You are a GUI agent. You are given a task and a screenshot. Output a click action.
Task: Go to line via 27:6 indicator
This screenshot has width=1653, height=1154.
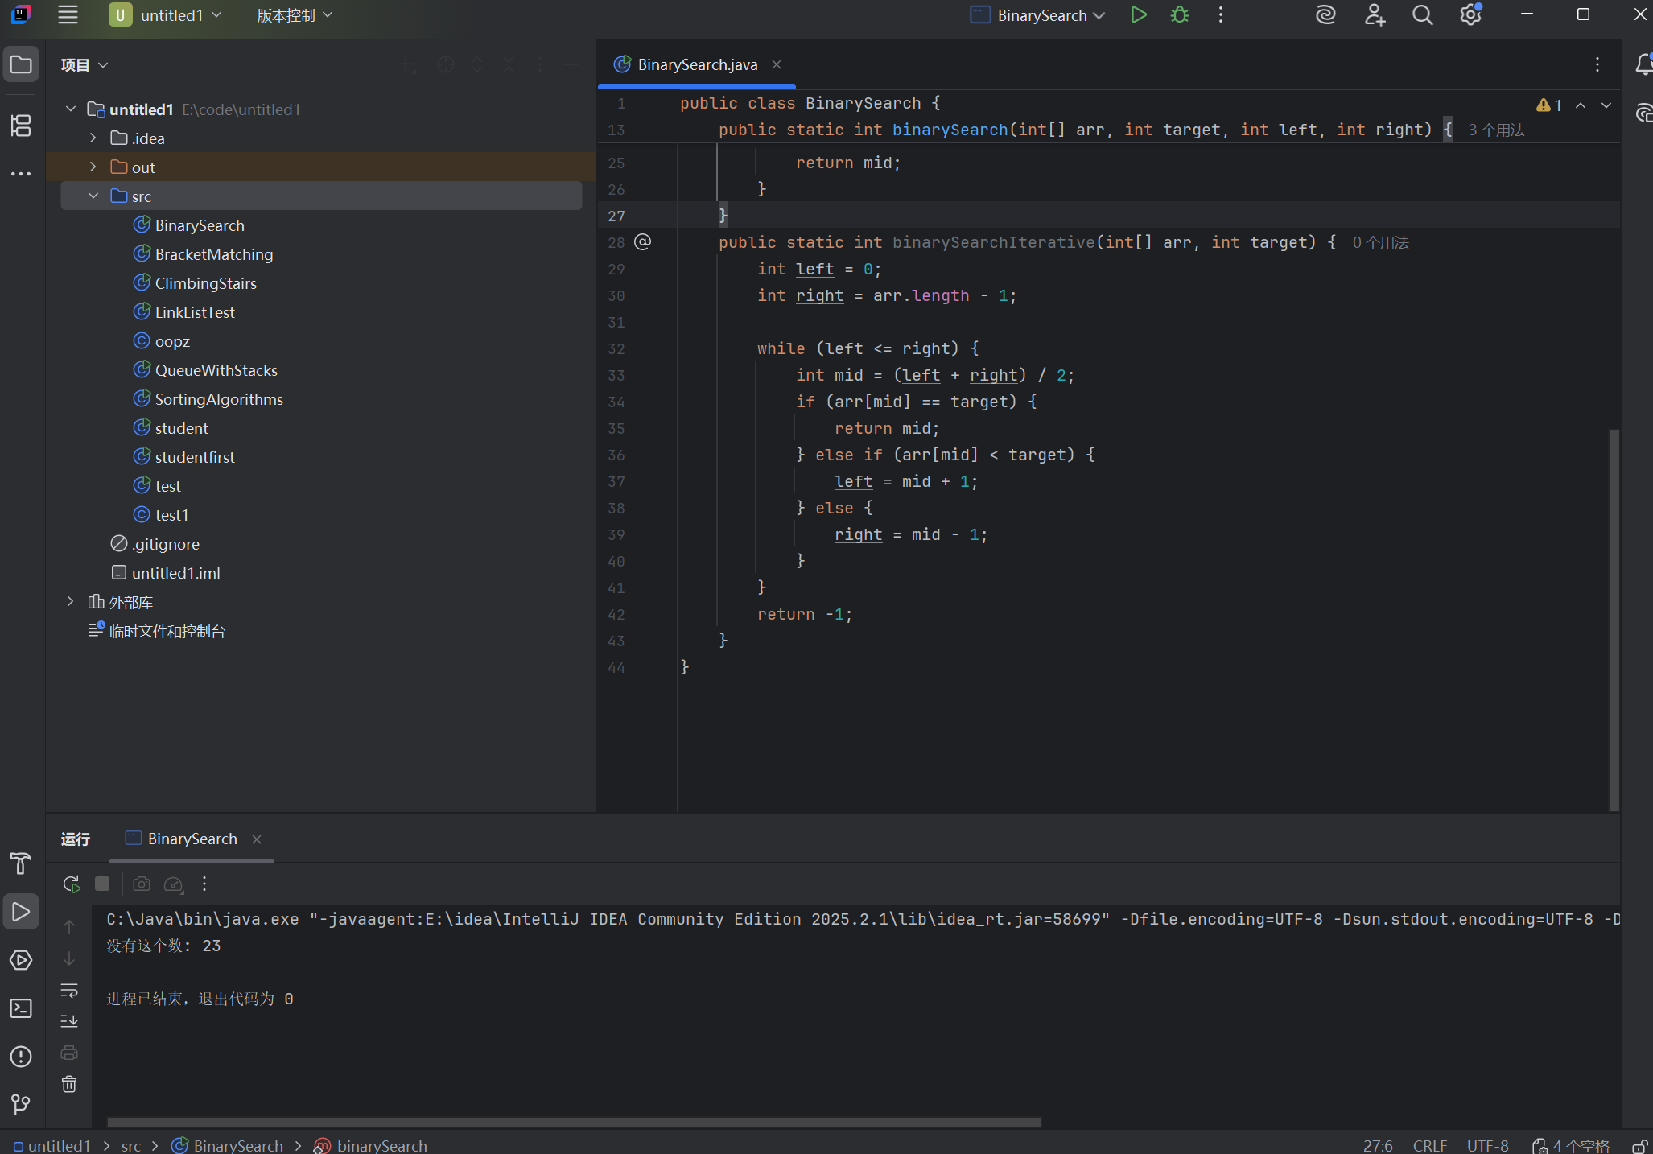pos(1378,1146)
